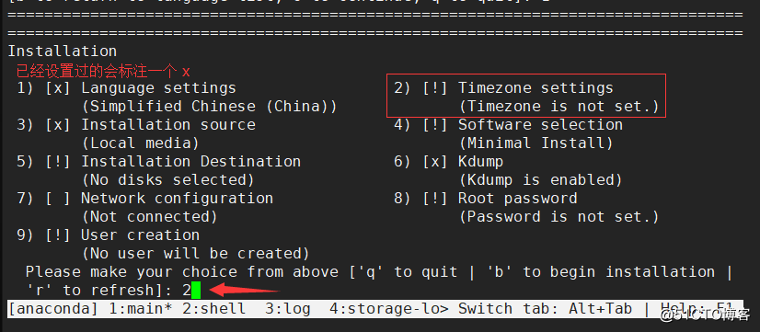Click the red Chinese annotation text

point(103,72)
